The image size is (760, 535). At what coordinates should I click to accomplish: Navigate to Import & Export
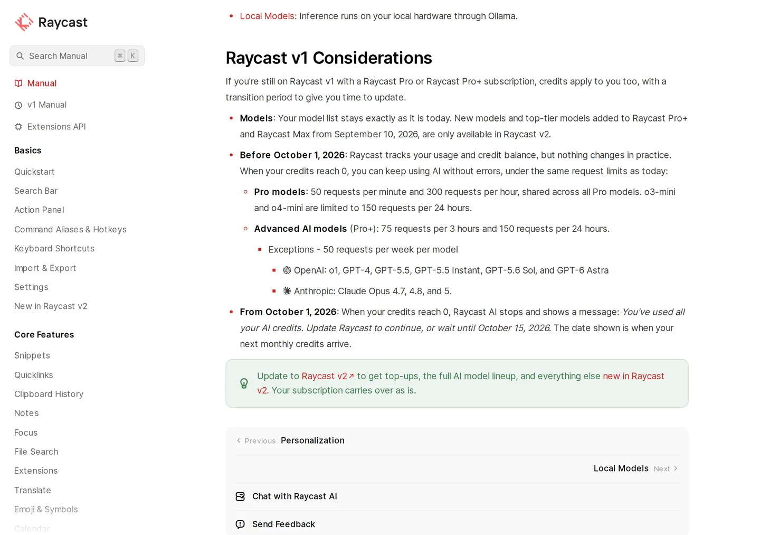tap(45, 268)
